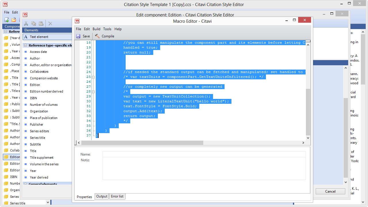
Task: Open the Build menu
Action: [96, 29]
